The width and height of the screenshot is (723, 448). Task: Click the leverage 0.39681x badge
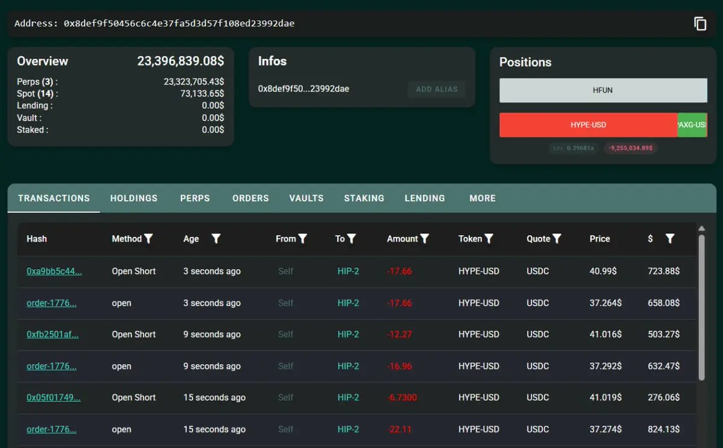[574, 148]
